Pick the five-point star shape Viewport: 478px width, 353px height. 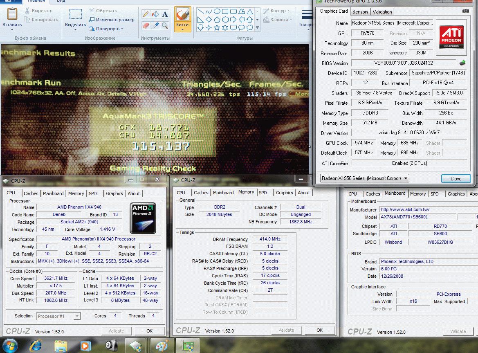point(217,28)
